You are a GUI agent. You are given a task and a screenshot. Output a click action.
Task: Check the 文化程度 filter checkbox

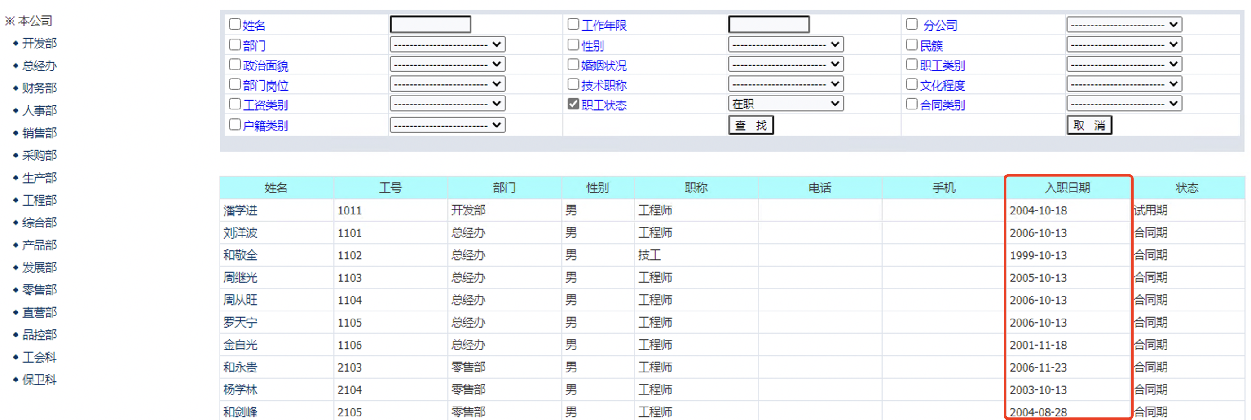point(912,84)
